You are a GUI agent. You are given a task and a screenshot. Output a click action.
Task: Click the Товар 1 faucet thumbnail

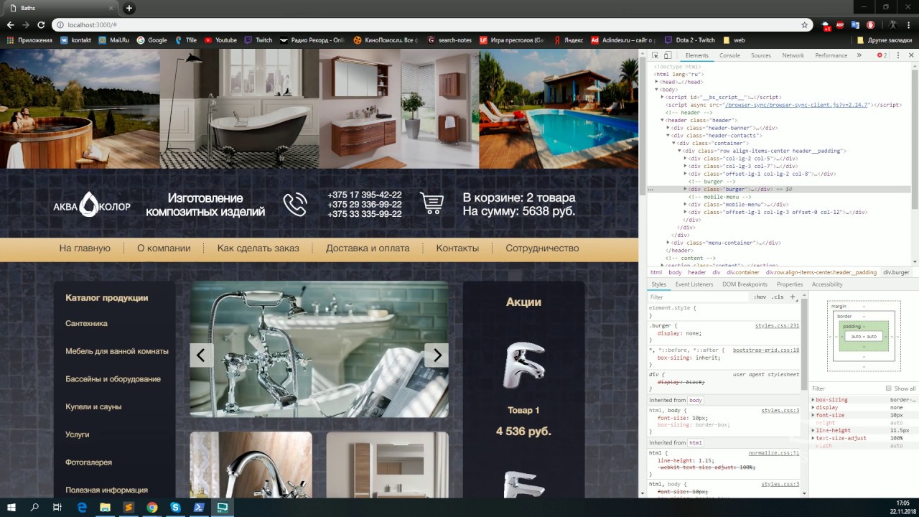pos(523,365)
